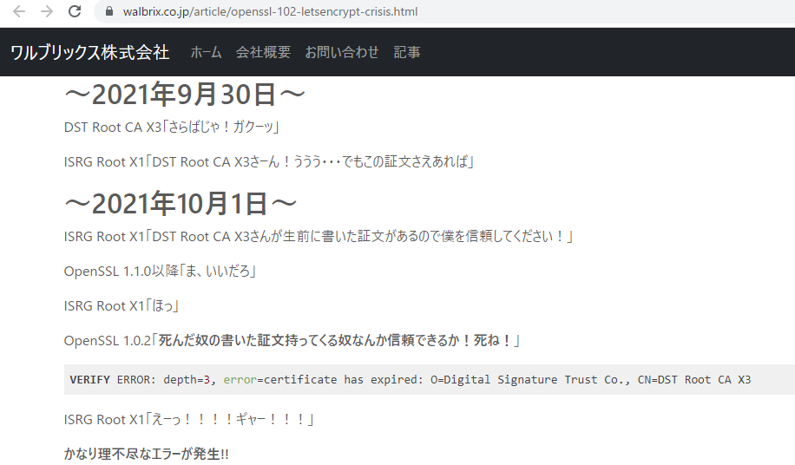Click the ～2021年10月1日～ heading

181,203
